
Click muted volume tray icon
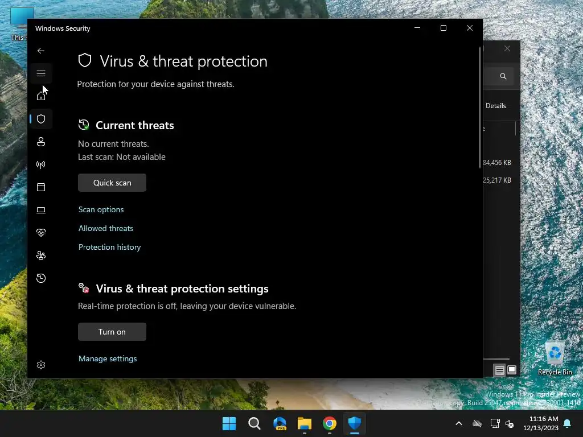coord(510,423)
